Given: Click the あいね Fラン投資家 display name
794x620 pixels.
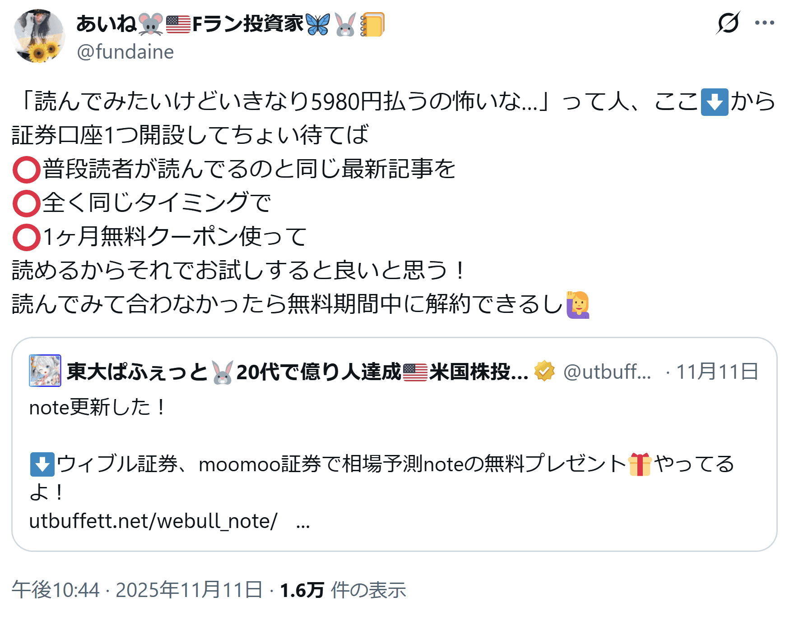Looking at the screenshot, I should point(190,24).
